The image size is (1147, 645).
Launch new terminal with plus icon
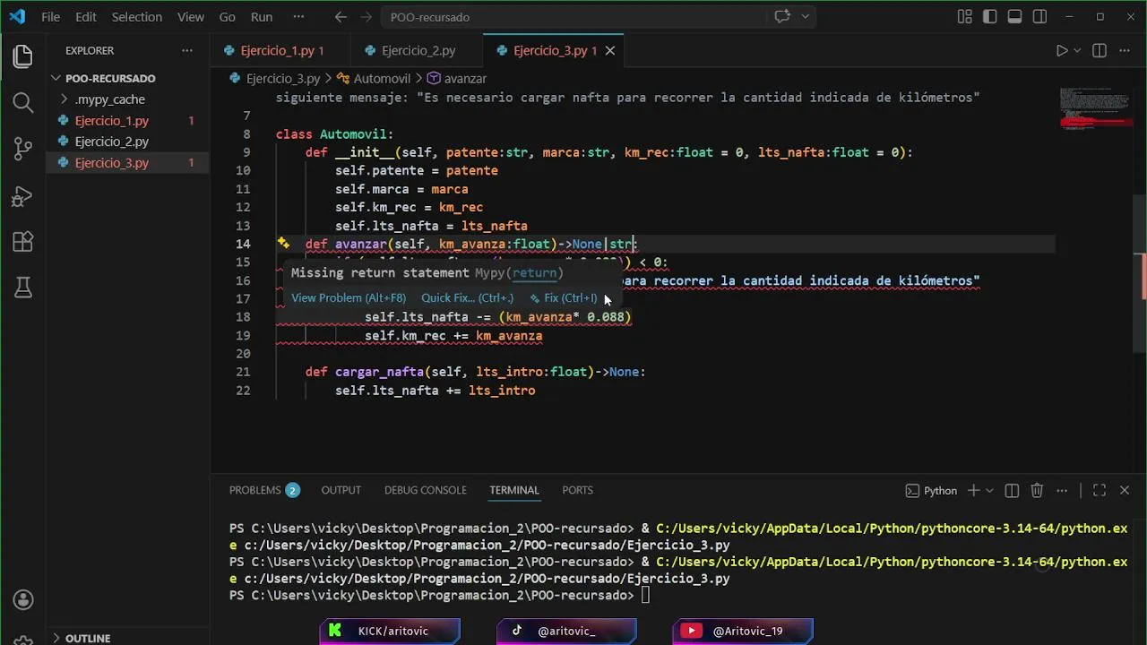pos(973,490)
